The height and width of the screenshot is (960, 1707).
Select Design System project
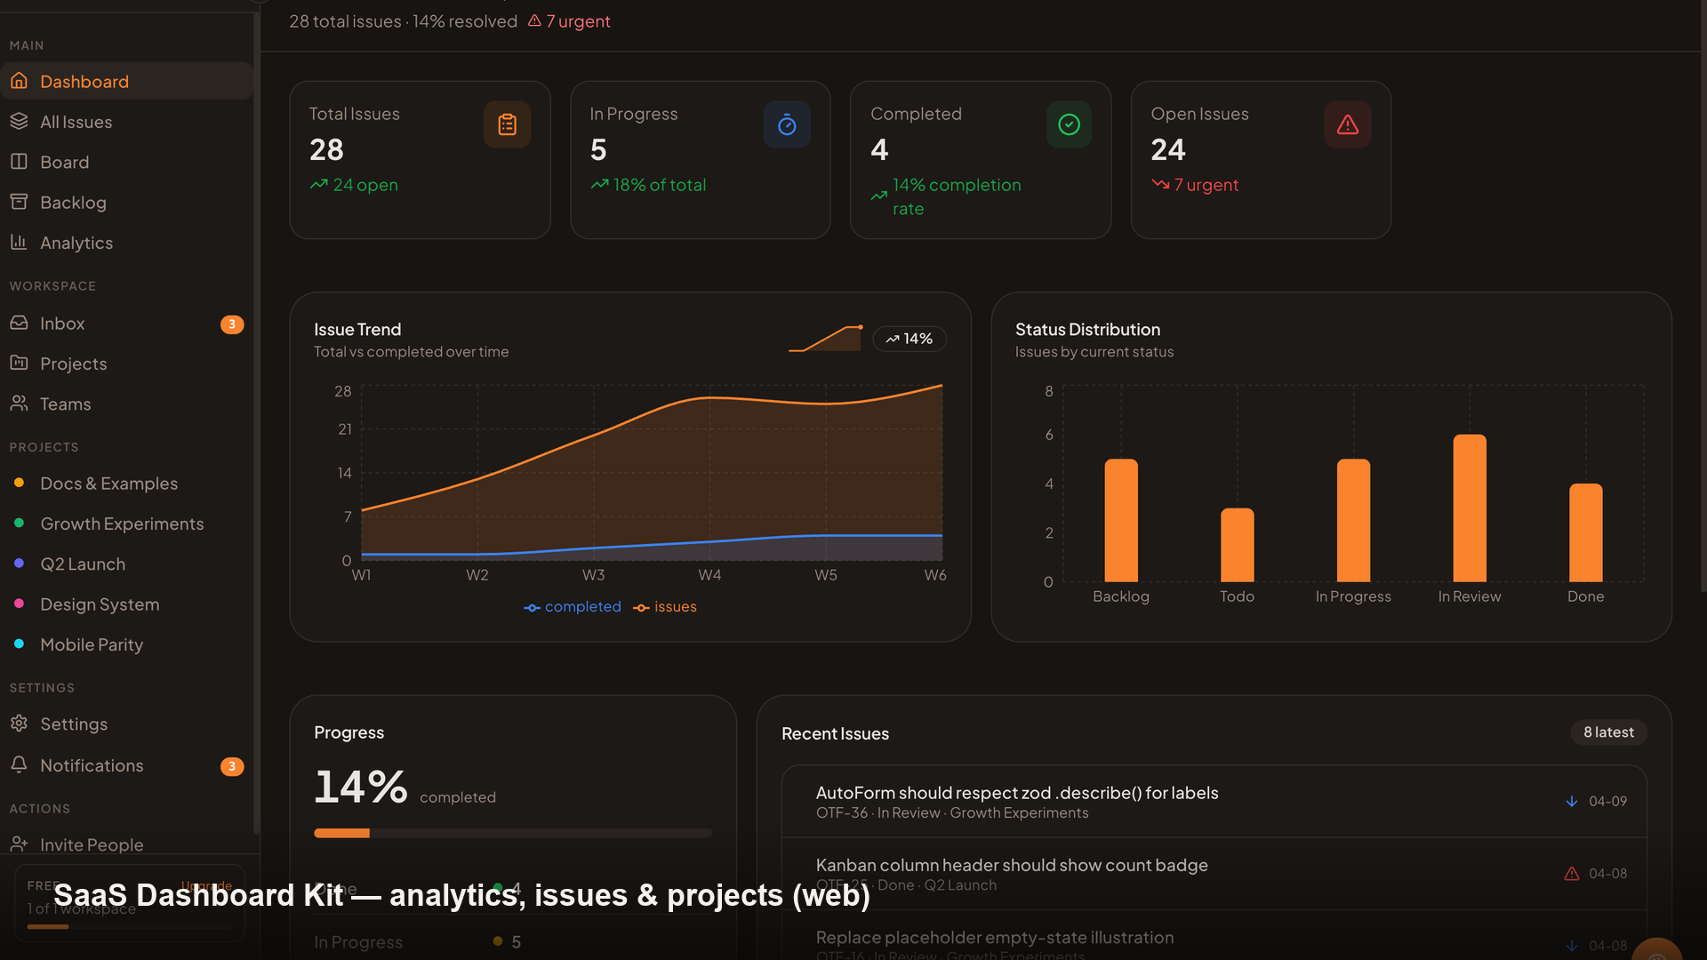coord(128,604)
